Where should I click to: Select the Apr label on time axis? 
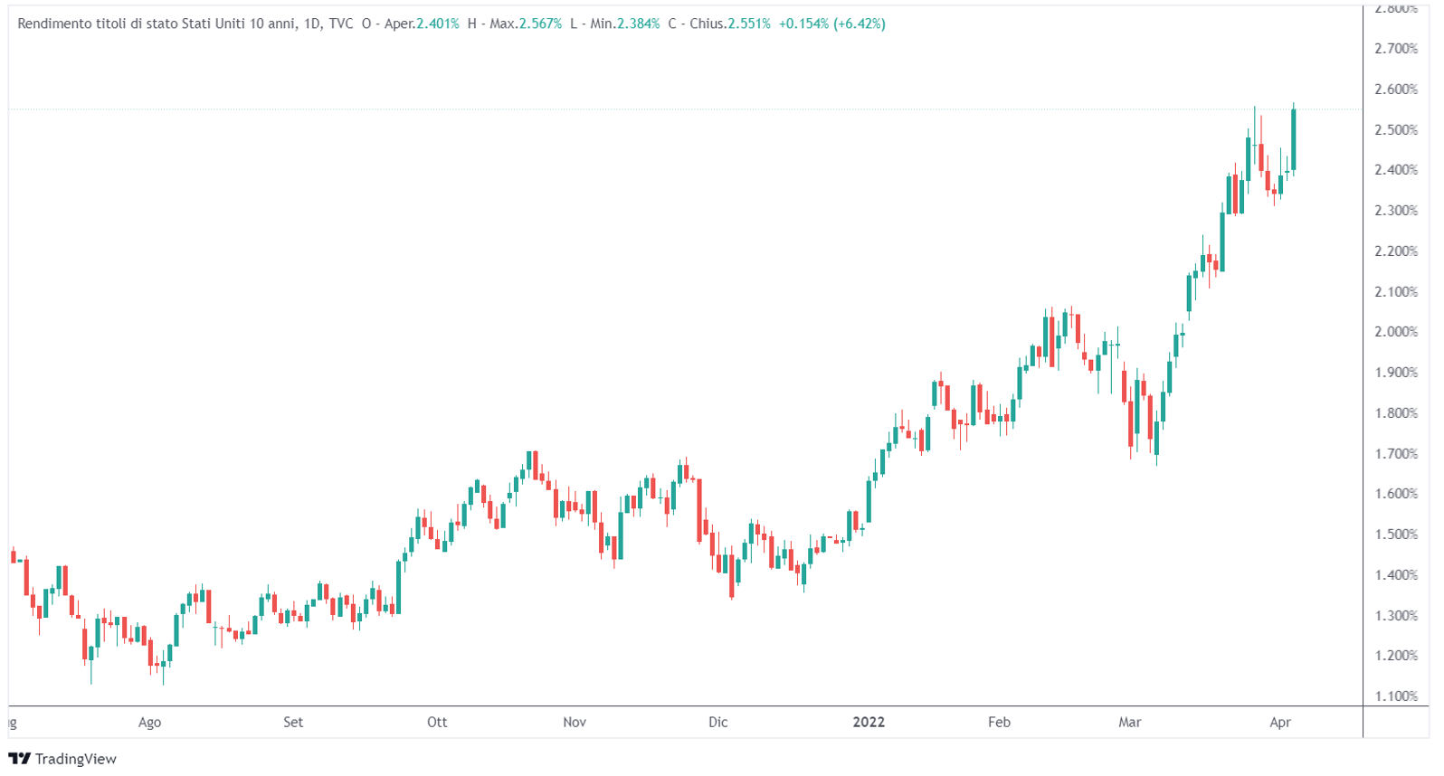coord(1279,722)
